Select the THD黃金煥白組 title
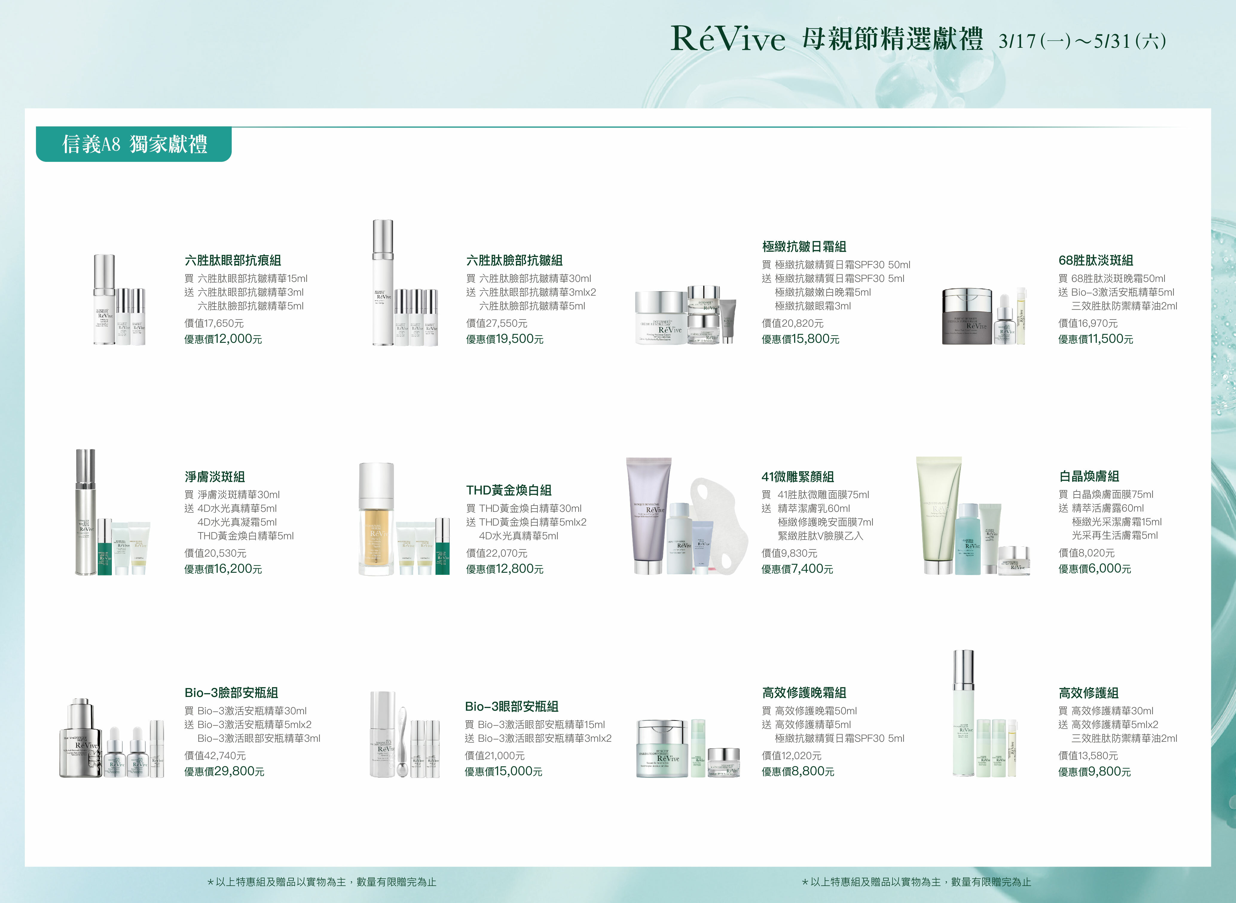Screen dimensions: 1236x903 (x=508, y=490)
